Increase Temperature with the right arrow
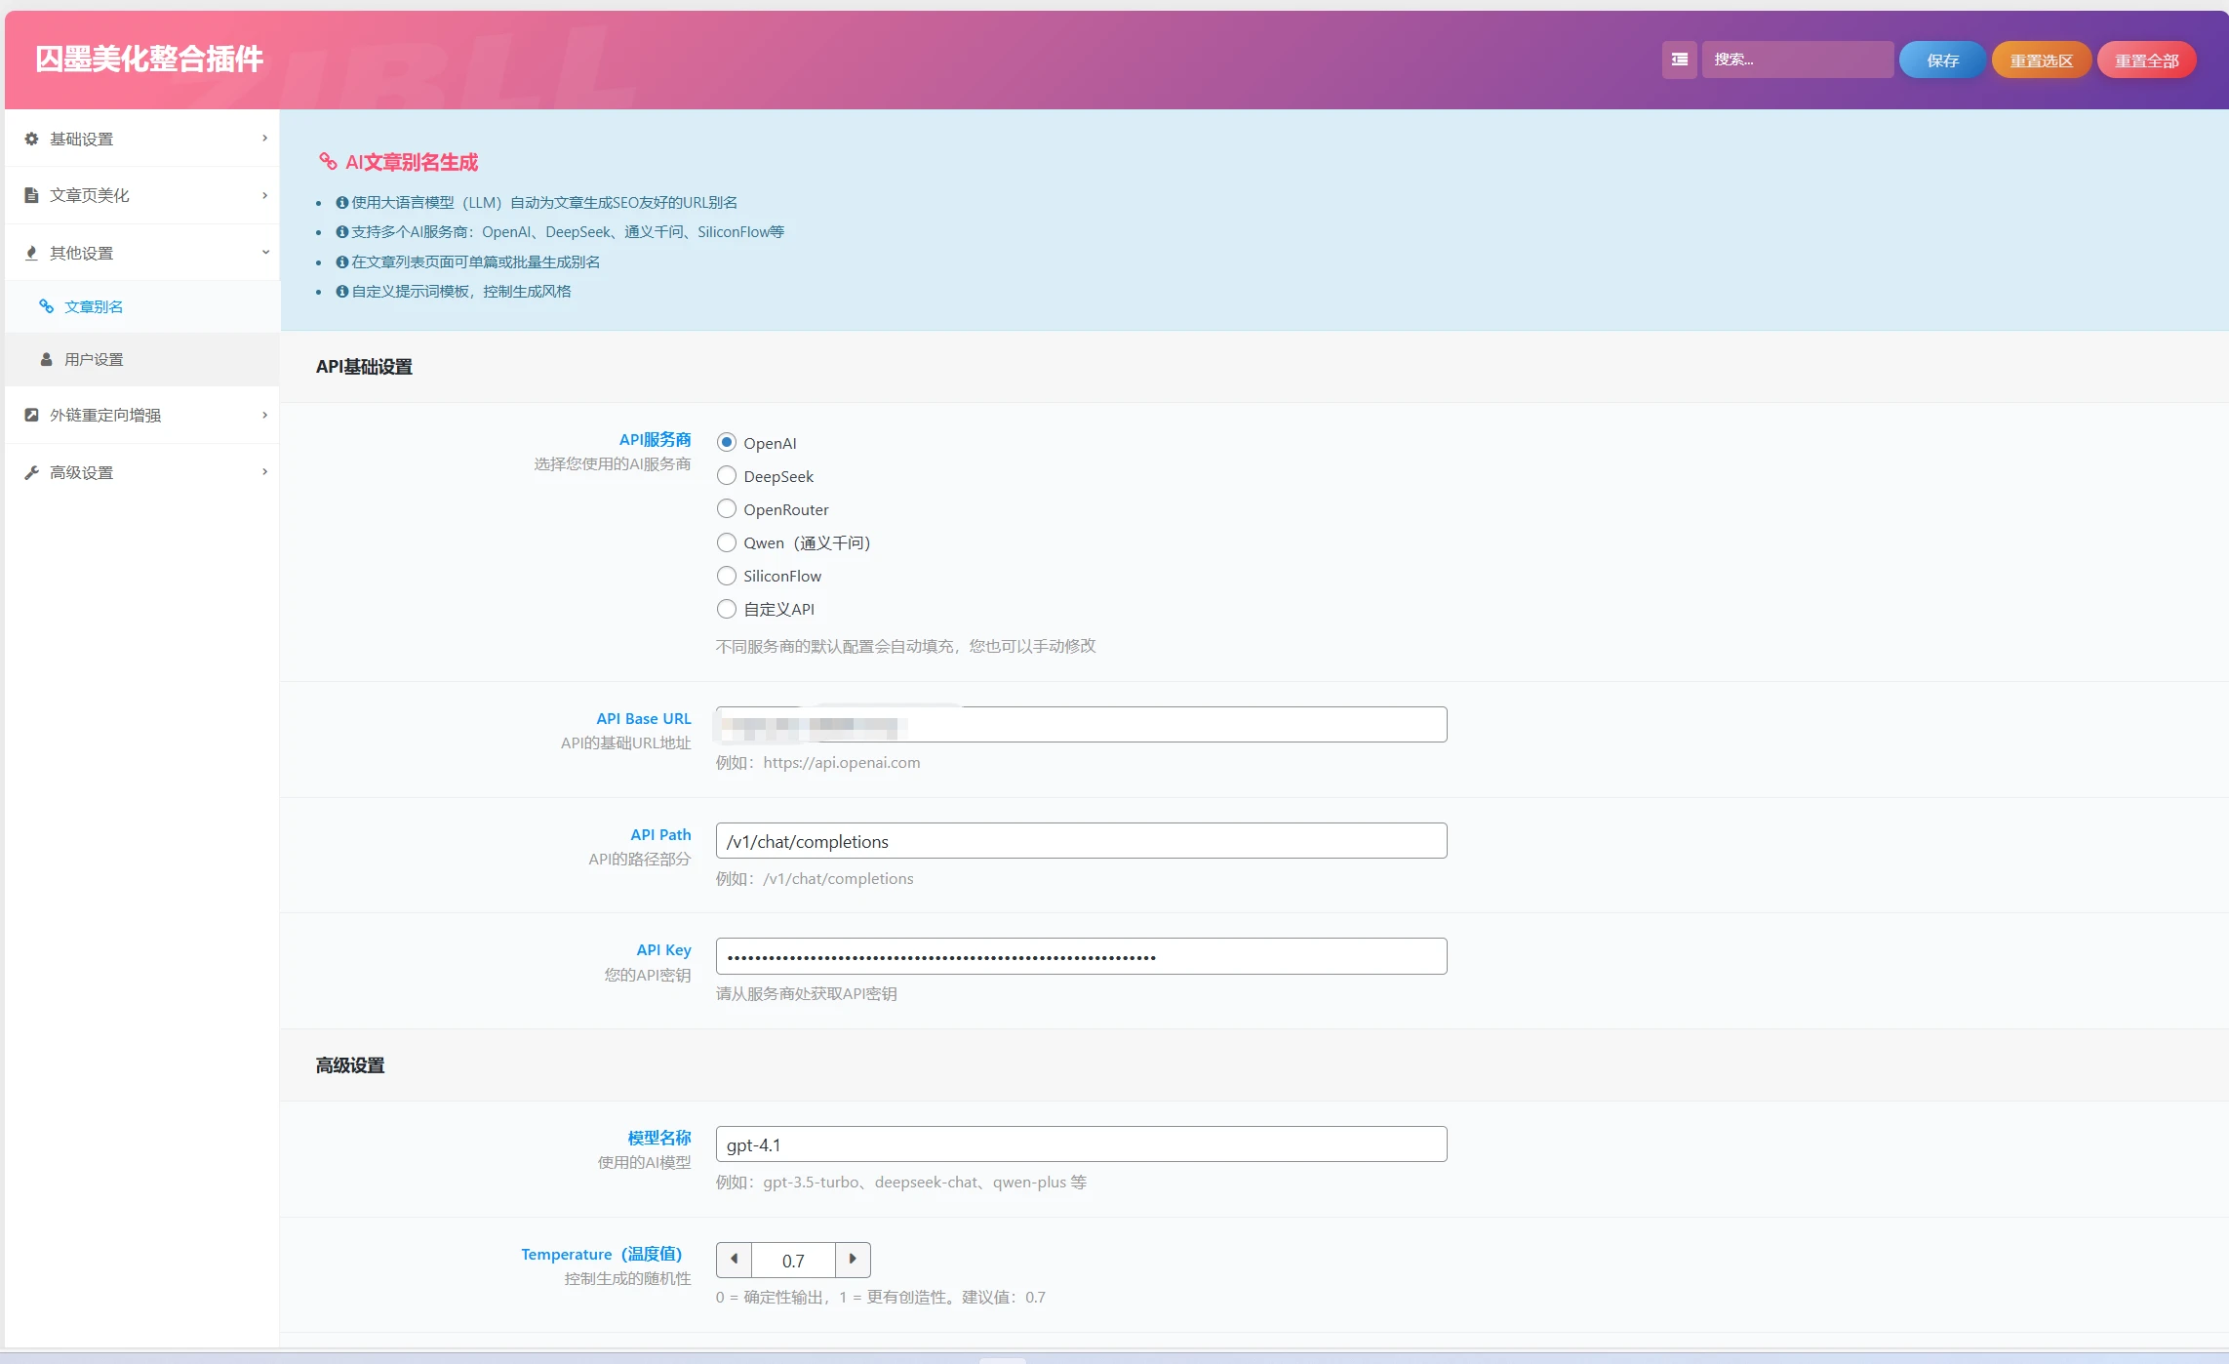Image resolution: width=2229 pixels, height=1364 pixels. [x=853, y=1260]
